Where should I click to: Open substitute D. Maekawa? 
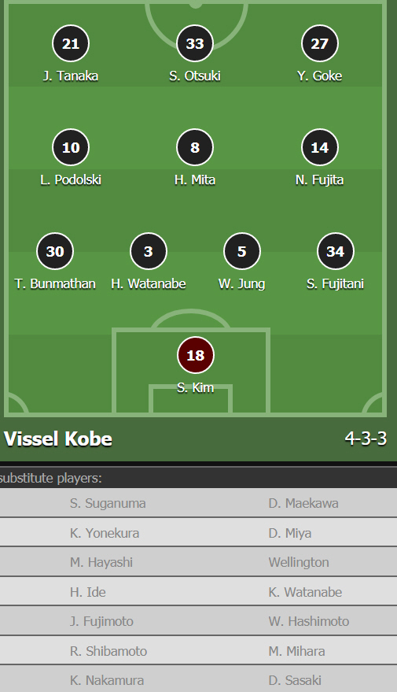click(303, 503)
